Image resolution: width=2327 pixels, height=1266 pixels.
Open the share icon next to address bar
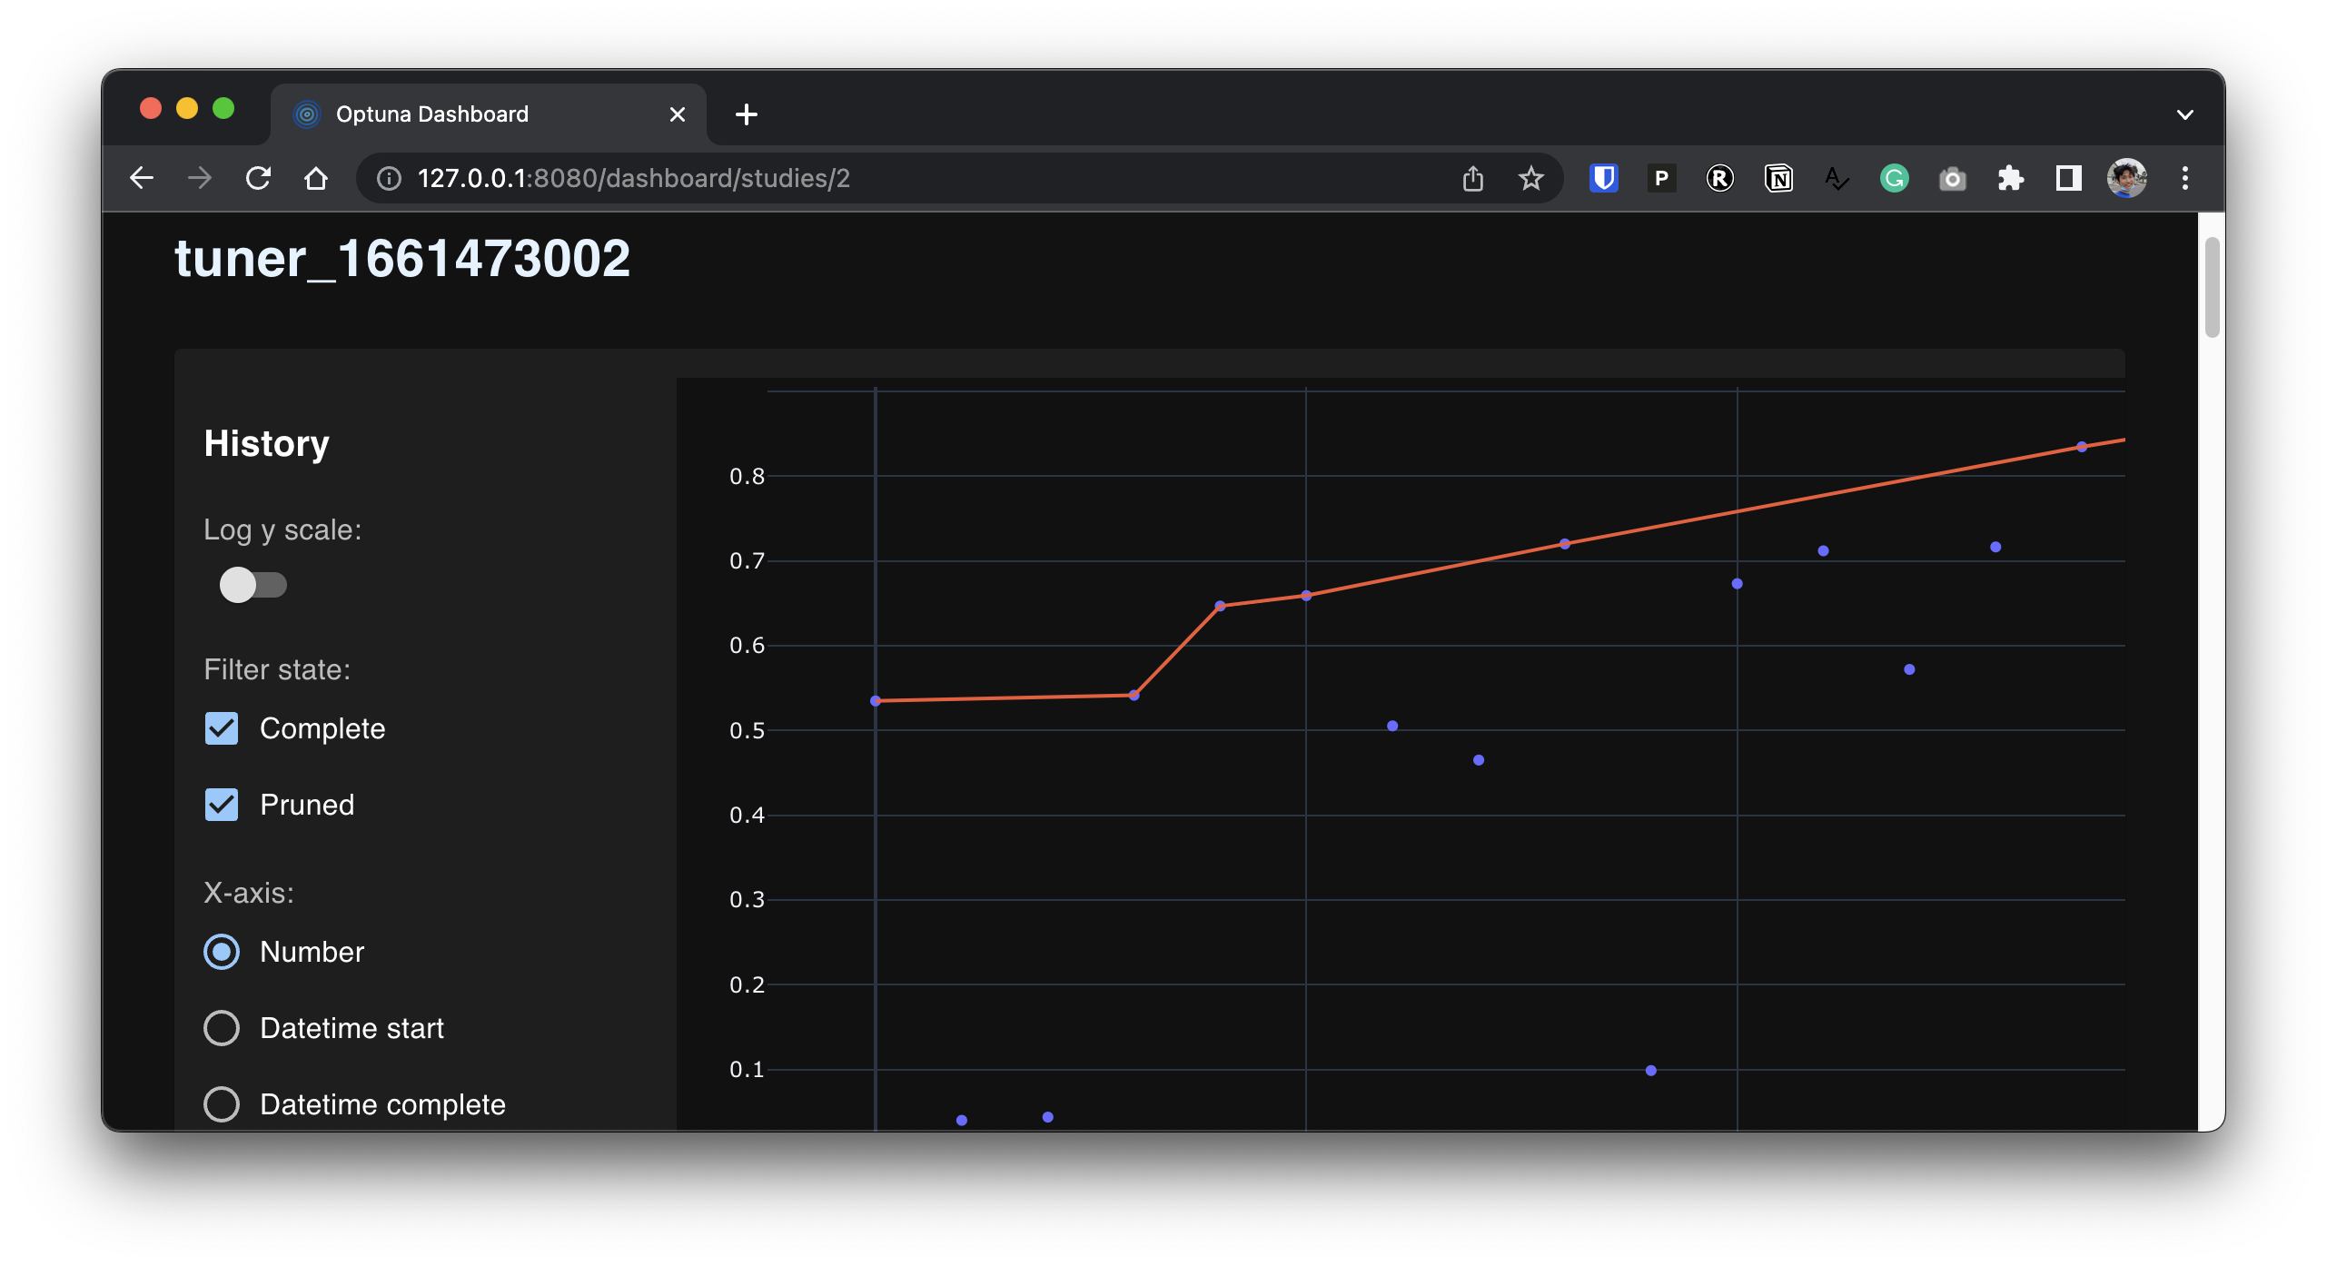[1472, 178]
